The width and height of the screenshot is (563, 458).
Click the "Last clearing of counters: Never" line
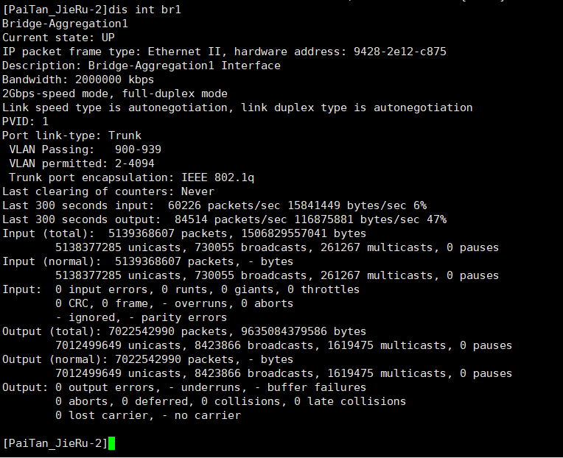[98, 191]
